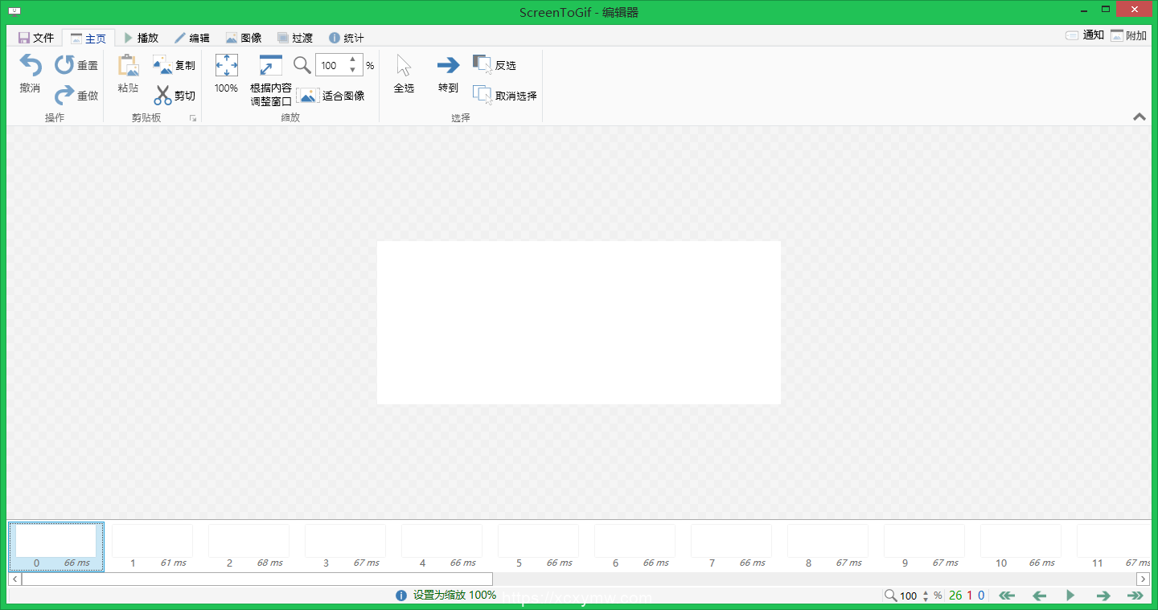Screen dimensions: 1158x610
Task: Click the Fit Image (适合图像) icon
Action: click(308, 95)
